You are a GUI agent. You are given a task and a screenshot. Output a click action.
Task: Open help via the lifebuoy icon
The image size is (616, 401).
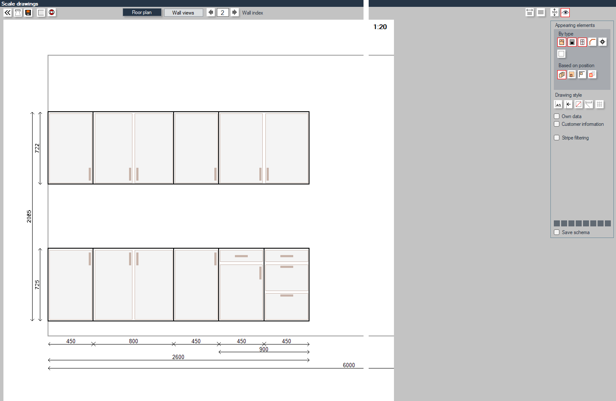(52, 12)
